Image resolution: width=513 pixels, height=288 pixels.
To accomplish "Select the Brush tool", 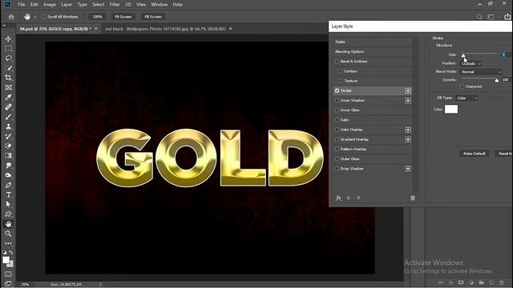I will pos(9,117).
